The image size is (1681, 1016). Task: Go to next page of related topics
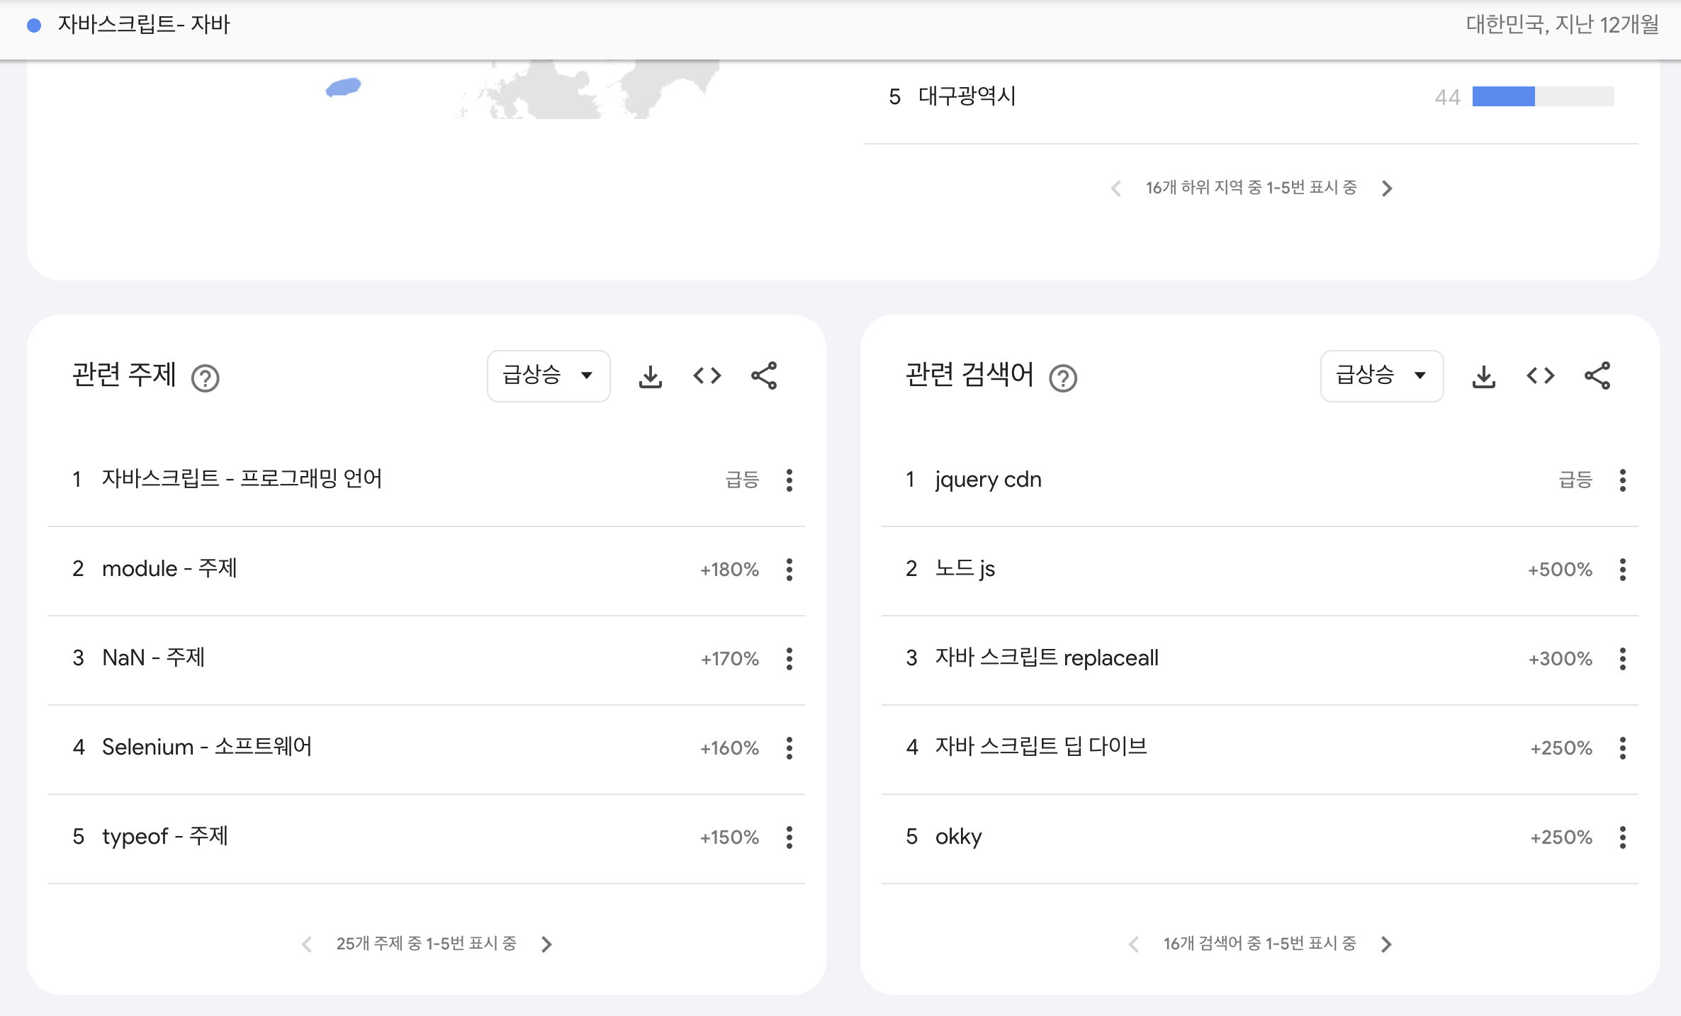pos(546,944)
